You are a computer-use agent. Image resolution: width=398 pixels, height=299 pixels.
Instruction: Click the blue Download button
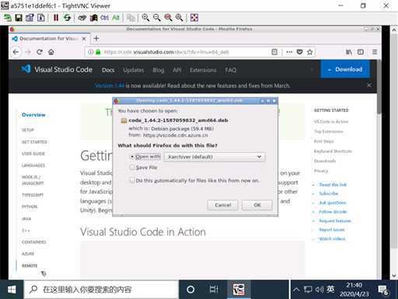tap(345, 69)
